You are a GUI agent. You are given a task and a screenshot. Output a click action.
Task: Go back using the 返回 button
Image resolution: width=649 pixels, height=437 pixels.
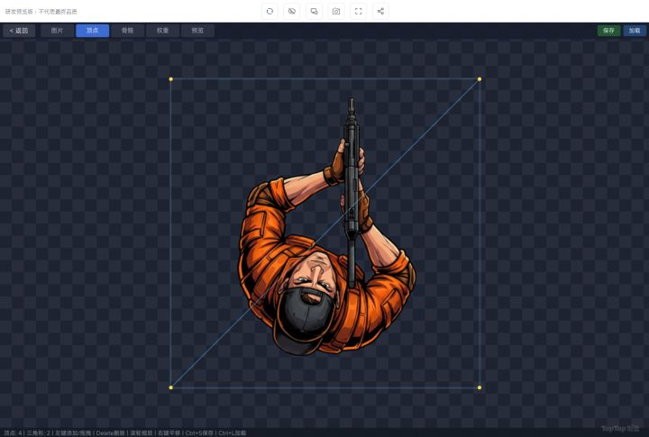18,31
